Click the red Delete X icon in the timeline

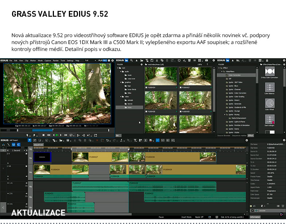click(97, 140)
